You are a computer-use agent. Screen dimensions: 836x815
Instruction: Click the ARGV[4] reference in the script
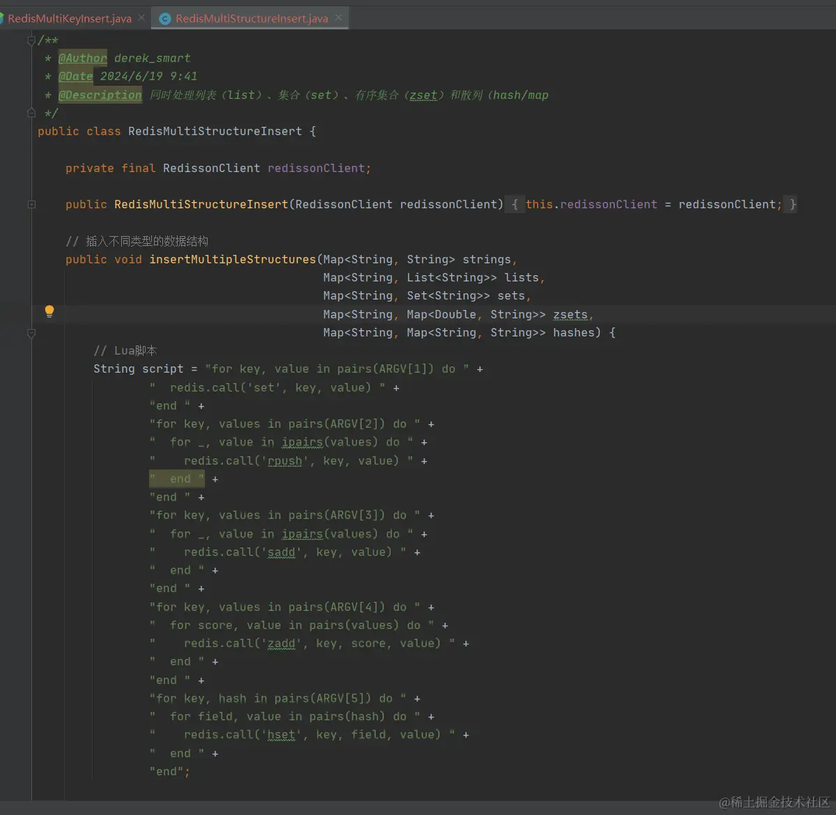tap(355, 607)
